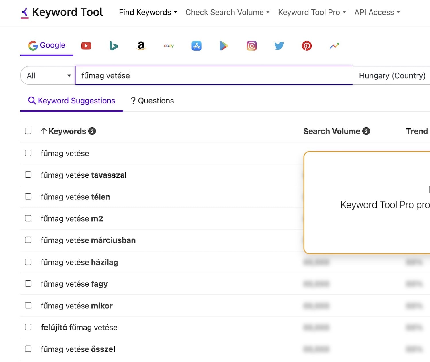Screen dimensions: 430x362
Task: Select the 'fűmag vetése télen' row checkbox
Action: 28,197
